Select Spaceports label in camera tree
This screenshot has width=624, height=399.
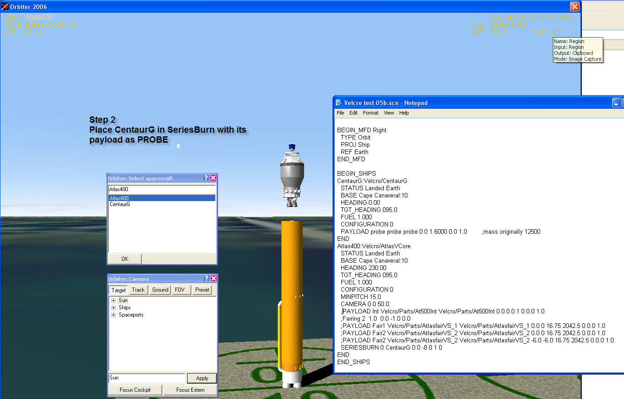(131, 315)
